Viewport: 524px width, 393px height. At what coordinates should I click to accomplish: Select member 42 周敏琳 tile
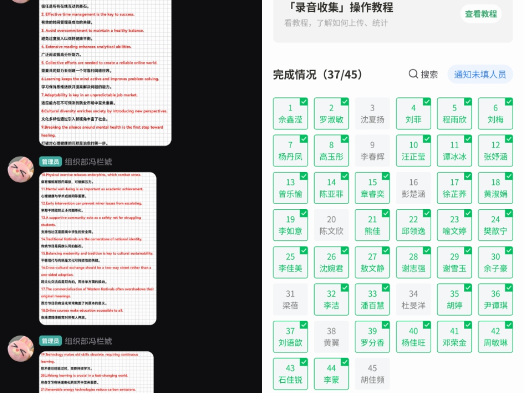495,337
